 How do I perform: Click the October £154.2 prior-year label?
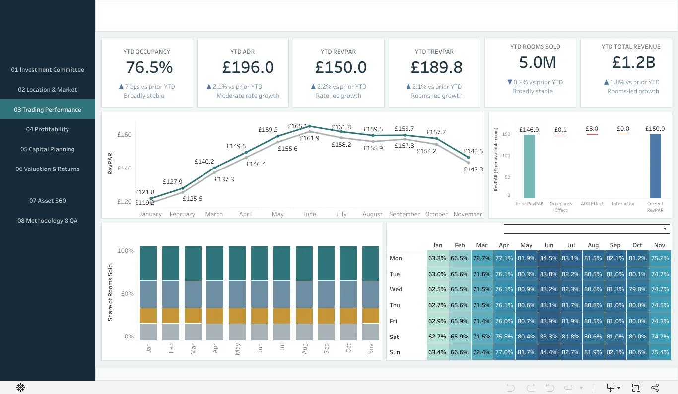click(x=427, y=151)
